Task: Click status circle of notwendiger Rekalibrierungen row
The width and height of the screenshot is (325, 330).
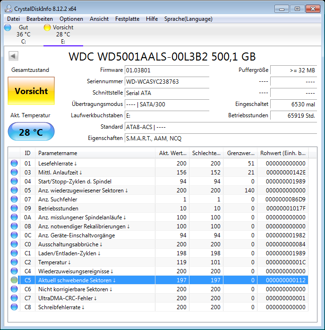Action: tap(14, 226)
